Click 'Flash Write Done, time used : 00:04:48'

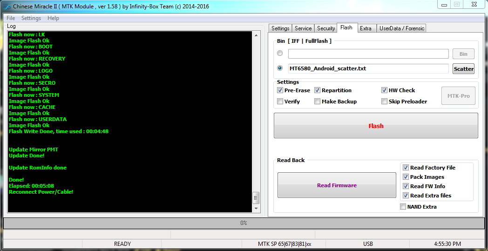(59, 131)
